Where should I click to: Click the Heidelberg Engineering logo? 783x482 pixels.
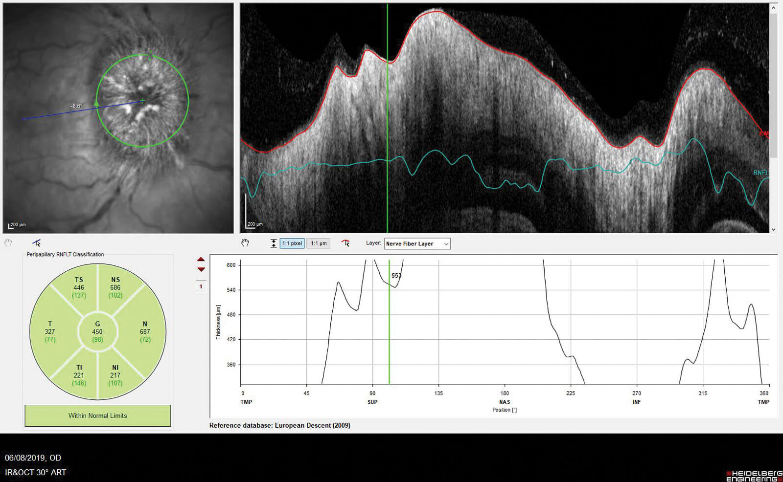click(x=754, y=476)
